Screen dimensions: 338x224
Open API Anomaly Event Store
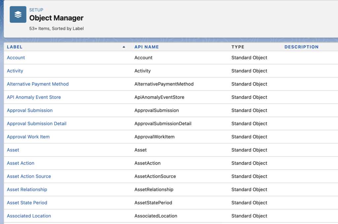point(34,97)
